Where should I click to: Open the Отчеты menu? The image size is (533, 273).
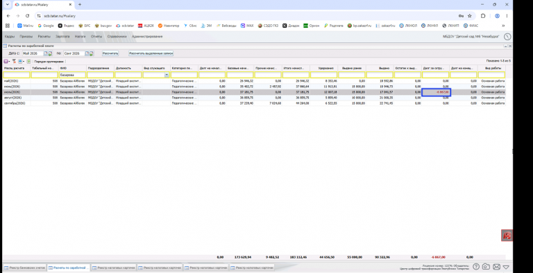(96, 36)
